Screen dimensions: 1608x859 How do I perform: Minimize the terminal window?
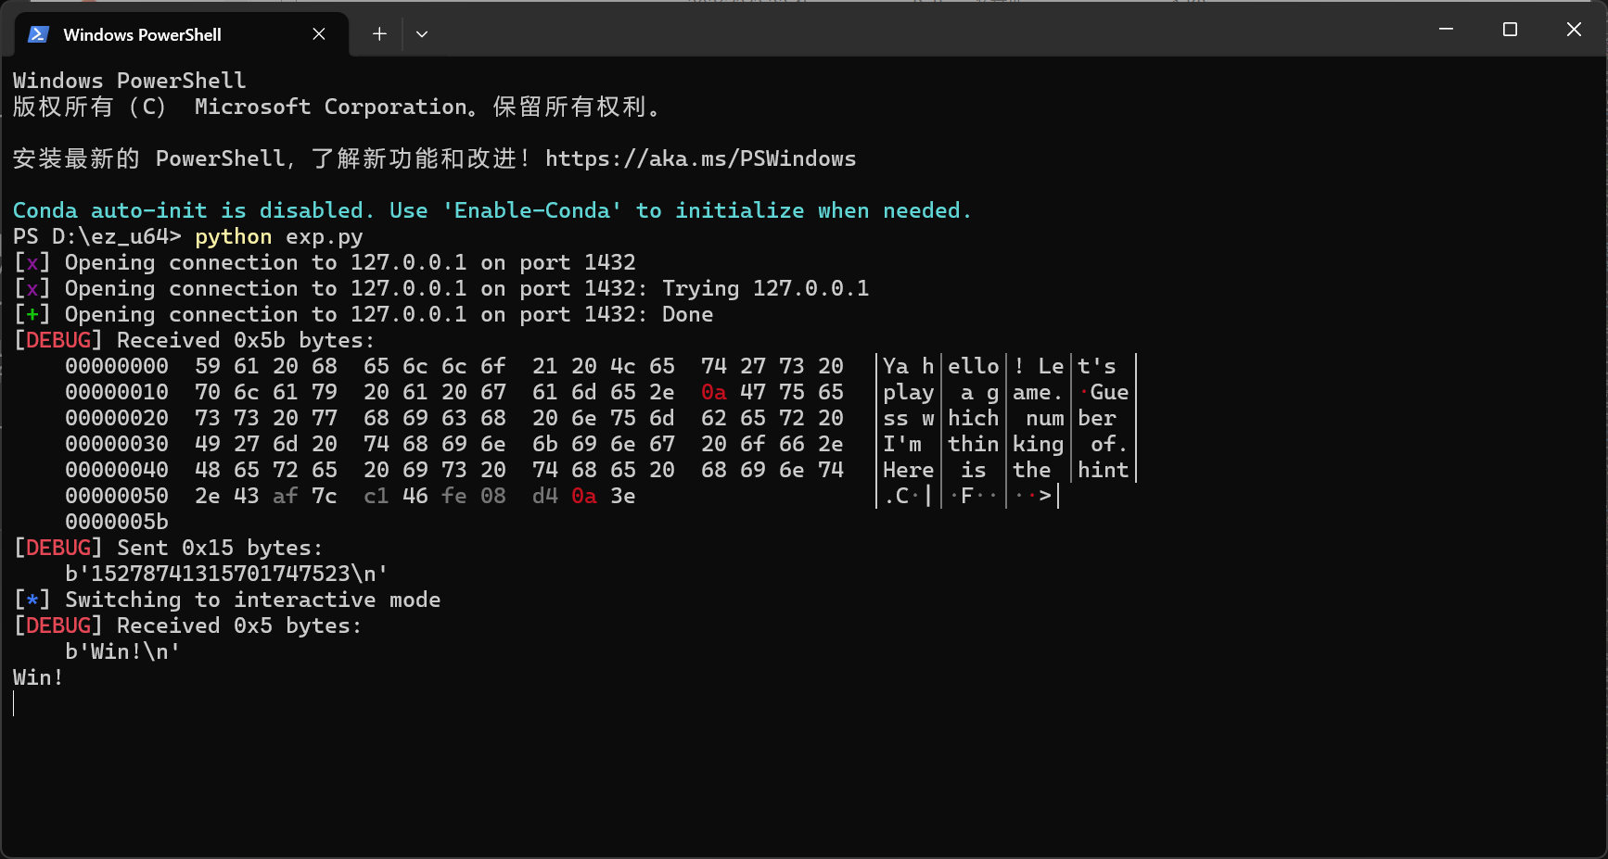click(x=1446, y=30)
